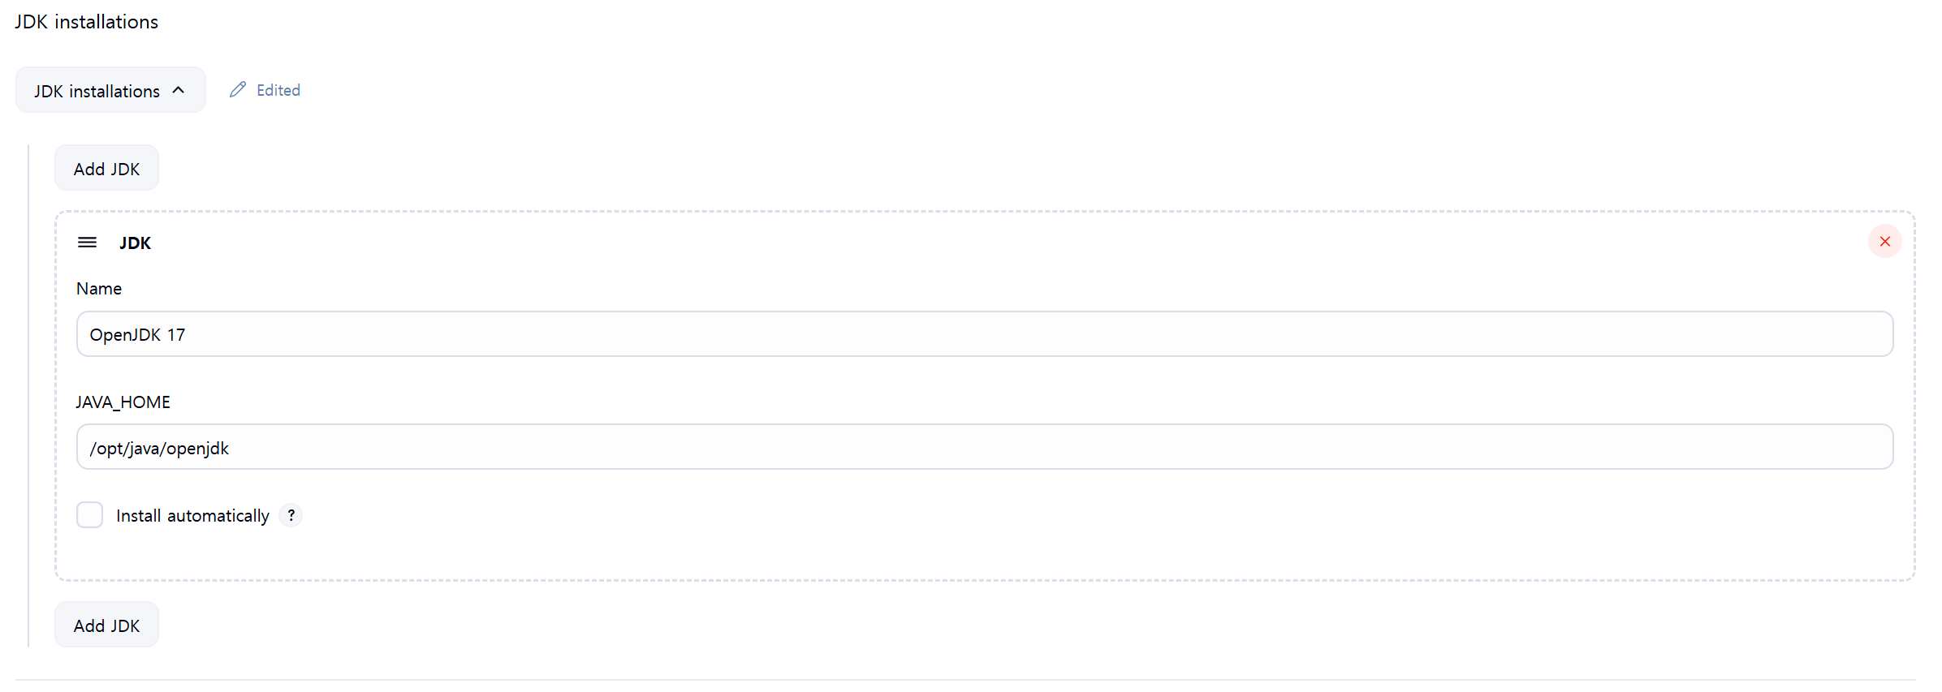The height and width of the screenshot is (692, 1942).
Task: Click Add JDK button above the JDK entry
Action: tap(106, 168)
